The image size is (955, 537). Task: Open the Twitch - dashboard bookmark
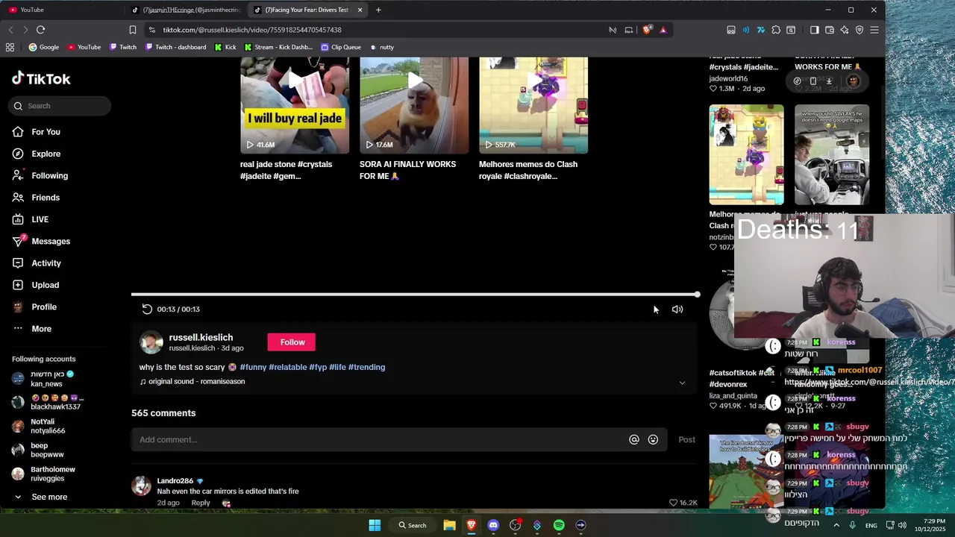click(175, 47)
